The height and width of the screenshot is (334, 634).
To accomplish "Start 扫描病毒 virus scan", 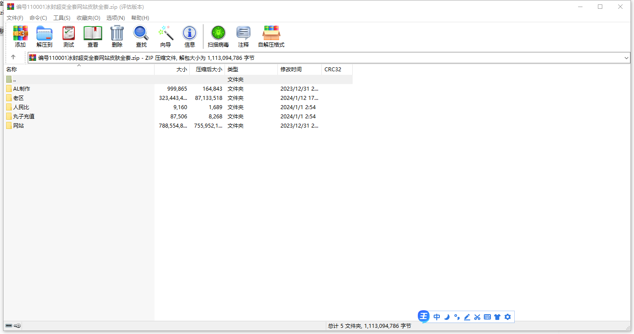I will (x=218, y=33).
